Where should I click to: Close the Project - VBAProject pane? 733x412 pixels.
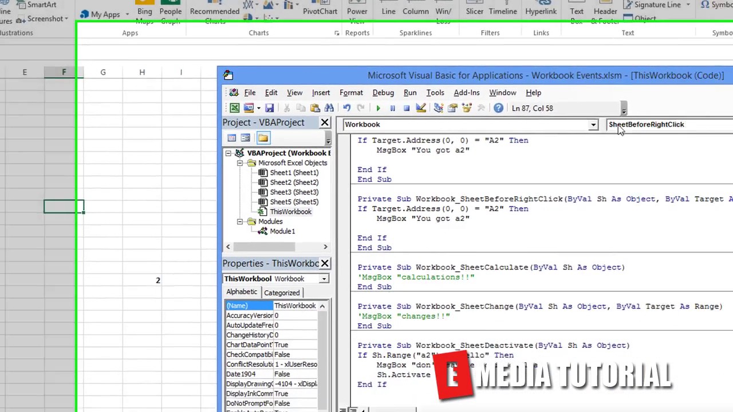[325, 122]
